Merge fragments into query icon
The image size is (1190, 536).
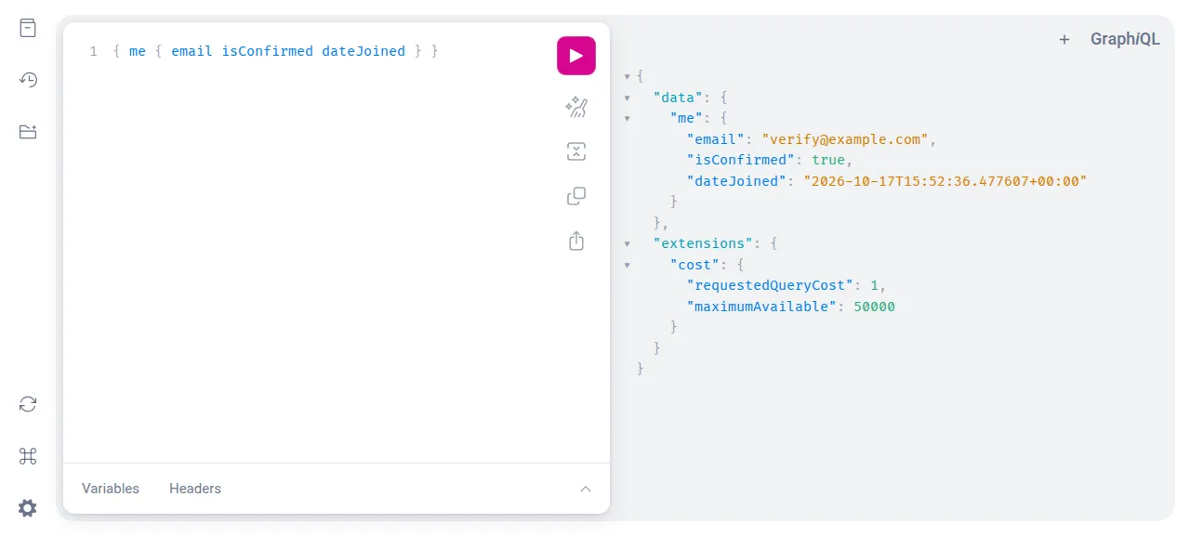(576, 151)
